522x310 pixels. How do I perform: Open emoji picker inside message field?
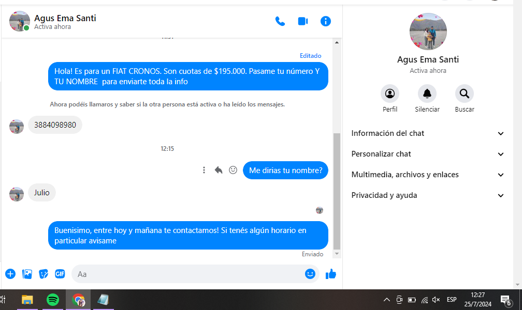310,274
